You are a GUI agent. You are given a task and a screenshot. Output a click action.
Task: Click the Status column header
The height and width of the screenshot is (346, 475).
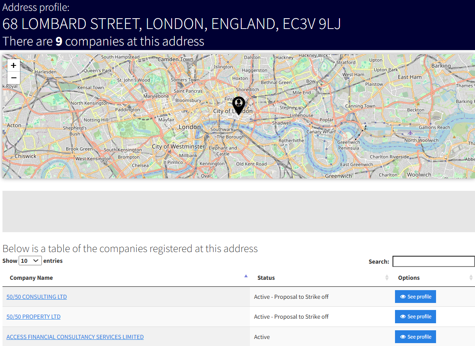[x=266, y=278]
